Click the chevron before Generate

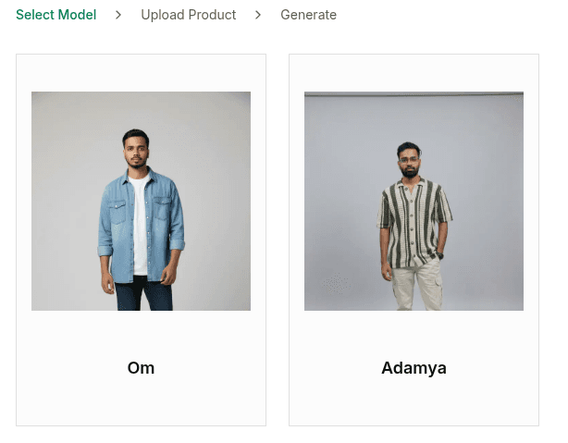[x=258, y=15]
